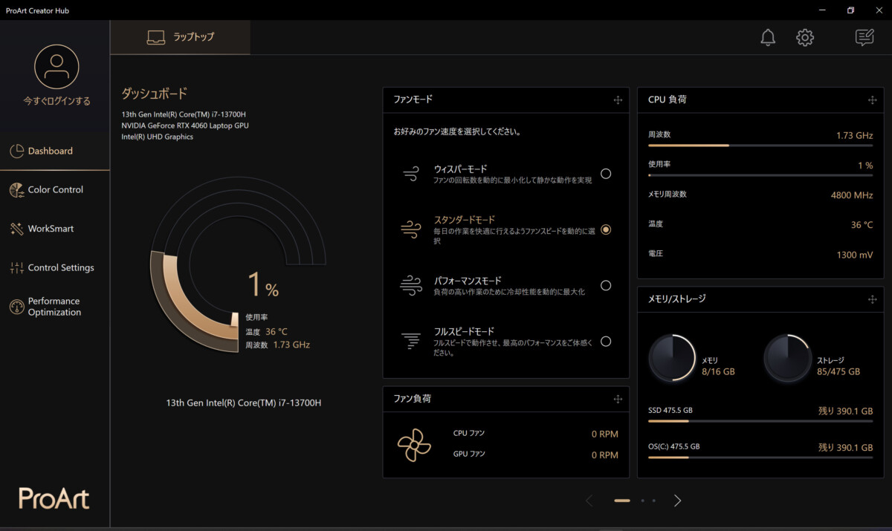Open the WorkSmart menu item
Image resolution: width=892 pixels, height=531 pixels.
point(55,229)
